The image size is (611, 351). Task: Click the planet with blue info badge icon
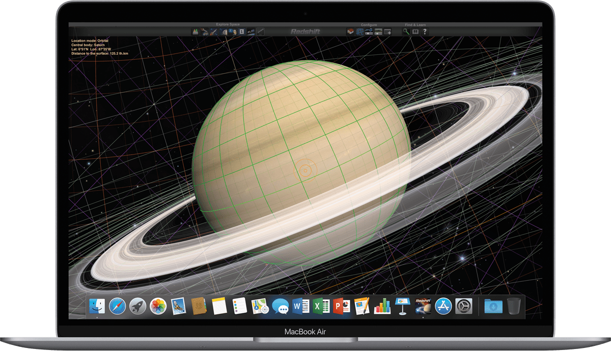click(x=232, y=32)
